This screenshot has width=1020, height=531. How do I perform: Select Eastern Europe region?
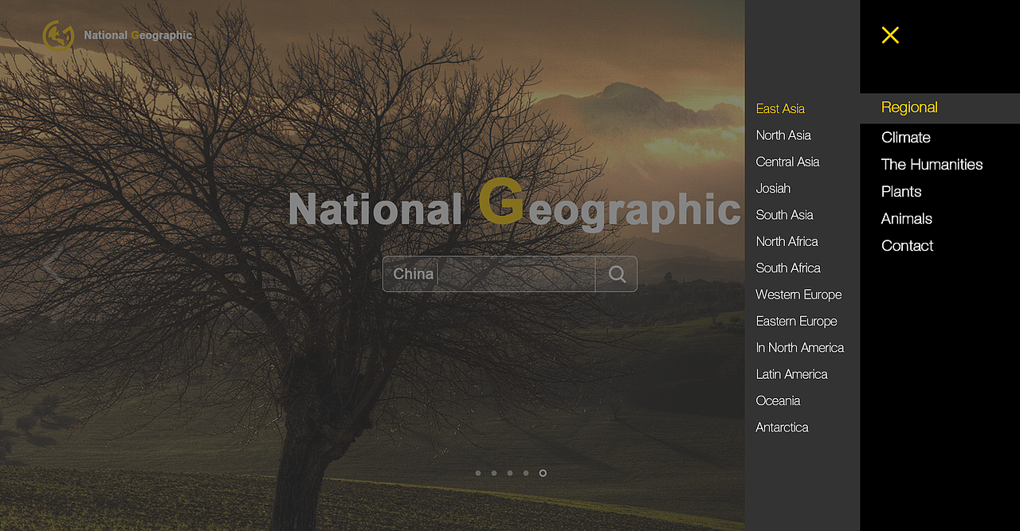tap(796, 321)
